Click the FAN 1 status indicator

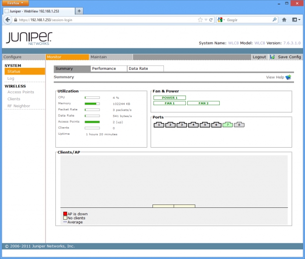coord(170,103)
